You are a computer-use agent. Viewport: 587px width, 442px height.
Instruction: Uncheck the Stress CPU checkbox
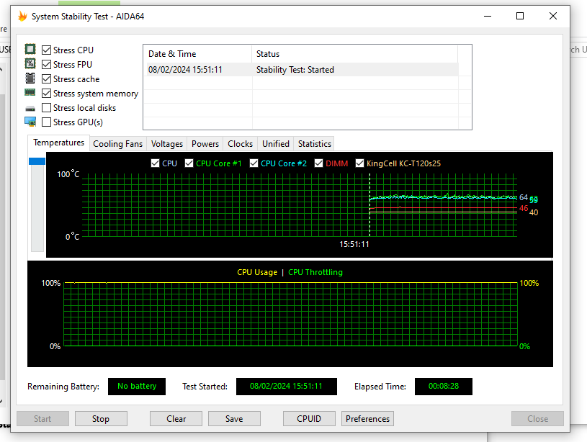(x=46, y=50)
